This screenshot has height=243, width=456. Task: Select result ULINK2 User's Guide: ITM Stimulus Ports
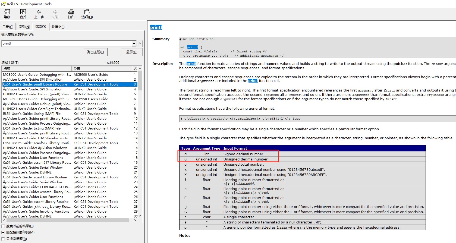pyautogui.click(x=70, y=138)
